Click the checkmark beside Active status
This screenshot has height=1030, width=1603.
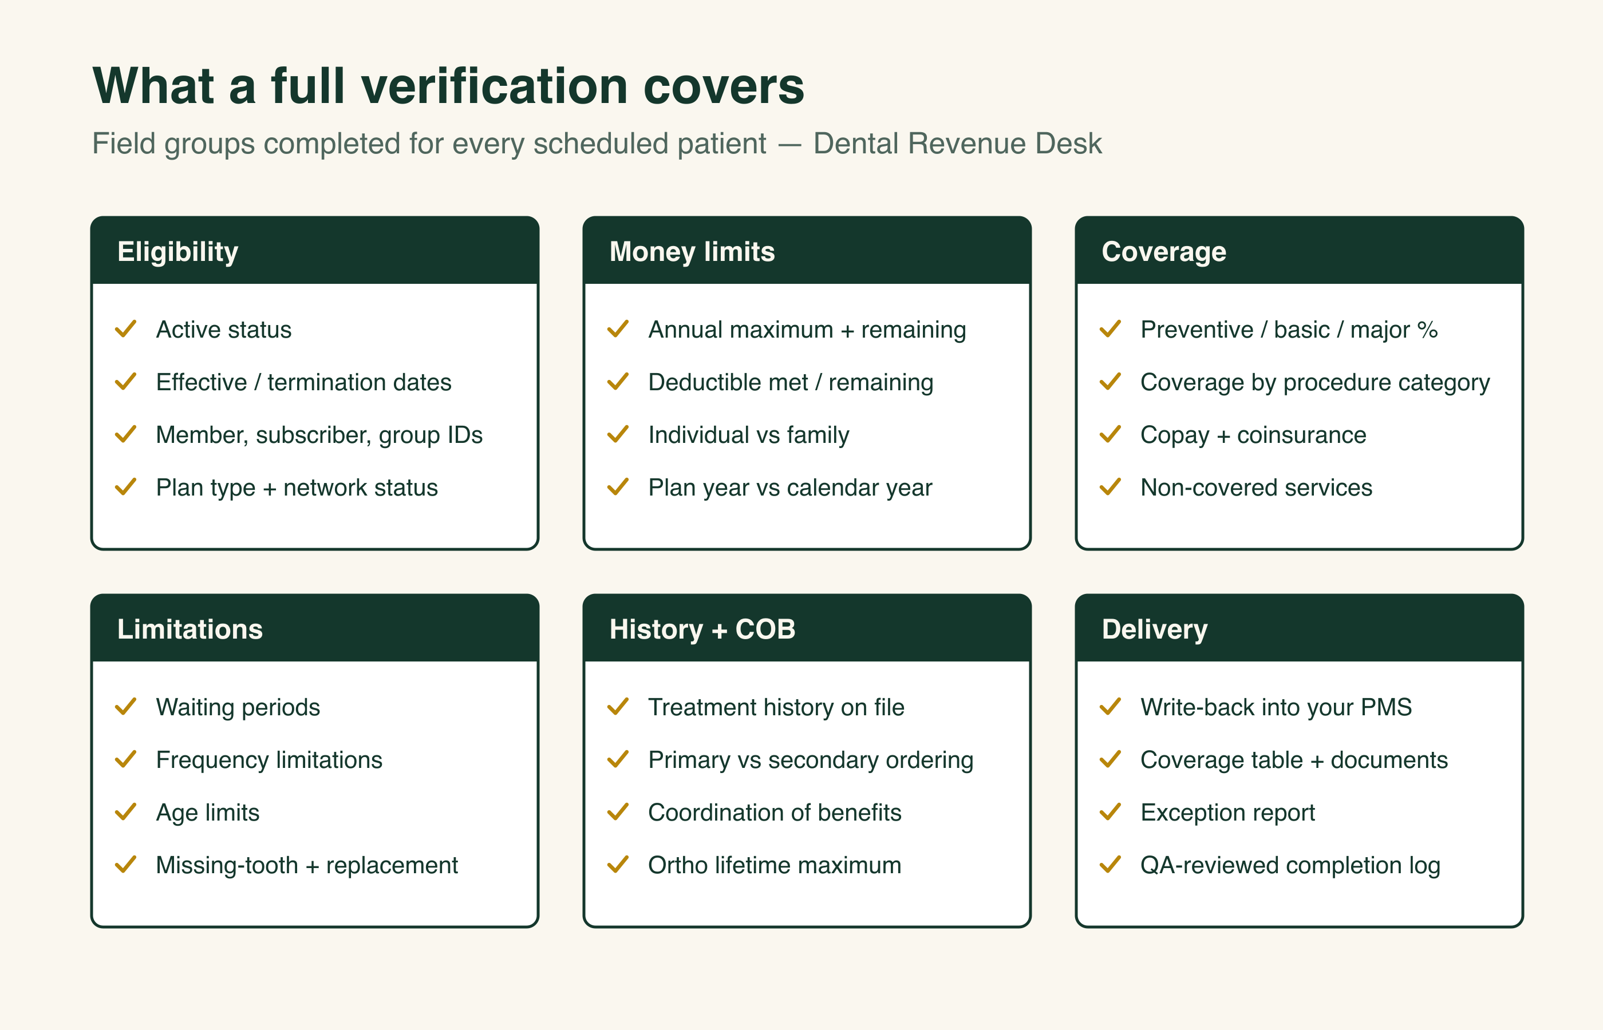[126, 329]
